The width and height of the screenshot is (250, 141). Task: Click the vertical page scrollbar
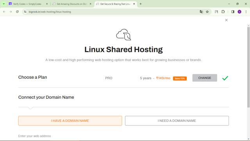click(x=248, y=67)
